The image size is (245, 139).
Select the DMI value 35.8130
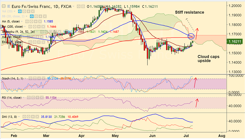46,117
